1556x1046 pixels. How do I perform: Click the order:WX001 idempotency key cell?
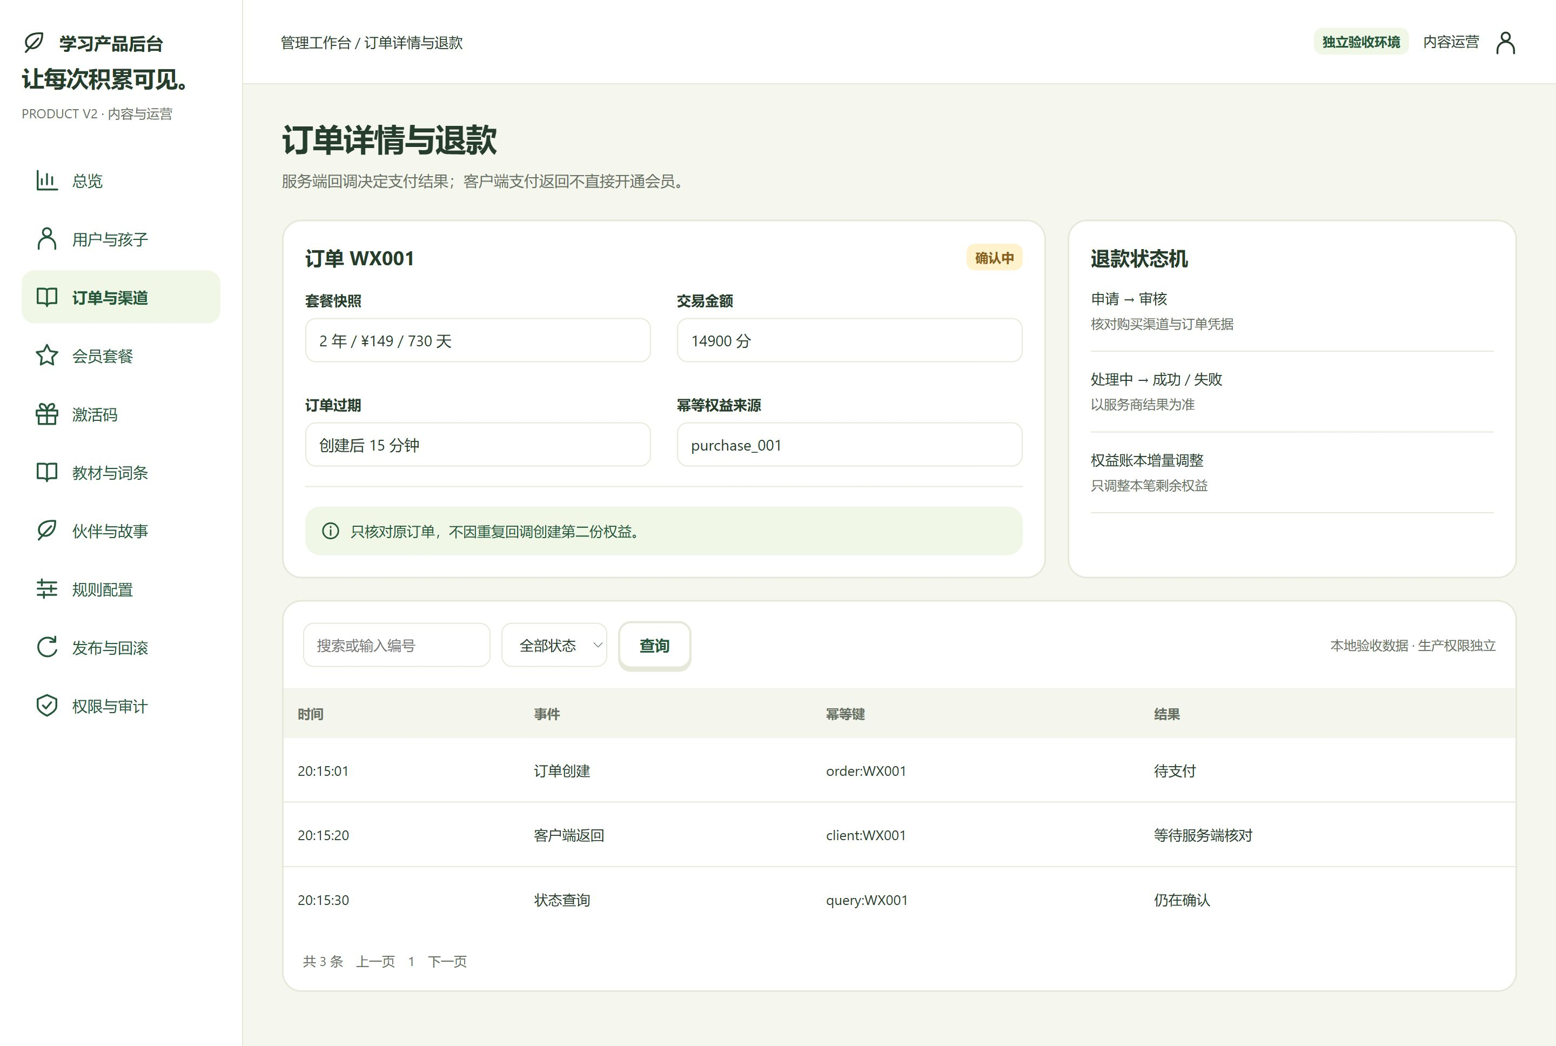pyautogui.click(x=866, y=770)
